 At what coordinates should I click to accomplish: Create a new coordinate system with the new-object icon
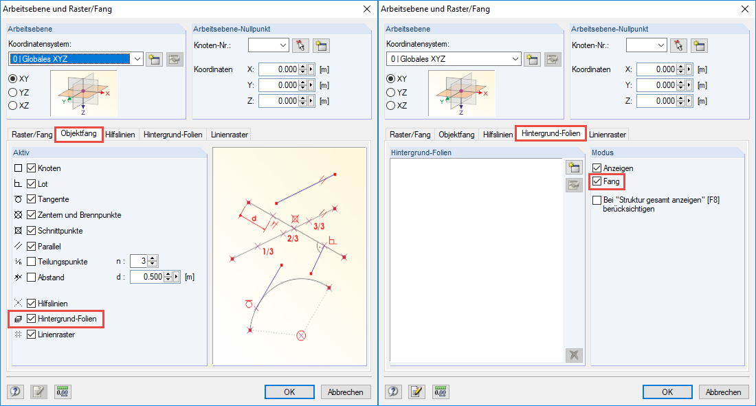point(155,59)
